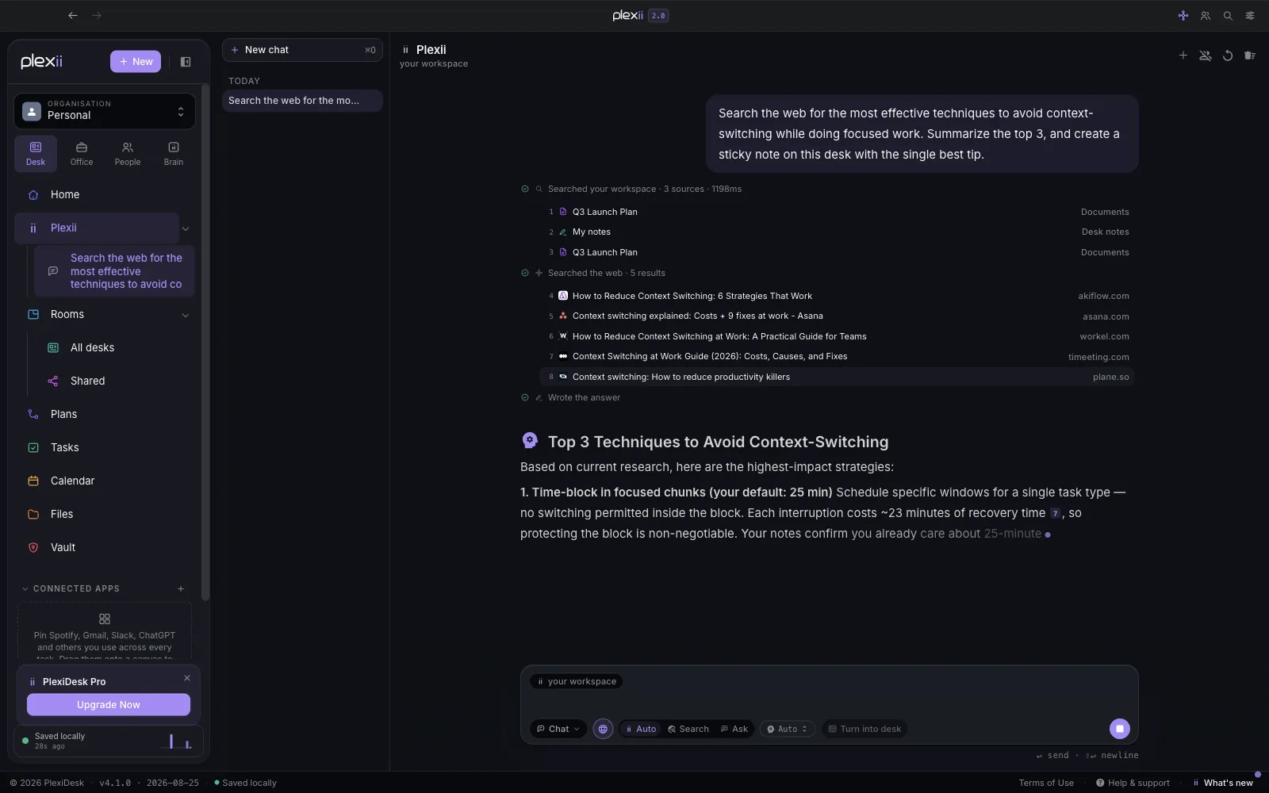Switch to the People tab
The height and width of the screenshot is (793, 1269).
click(128, 154)
